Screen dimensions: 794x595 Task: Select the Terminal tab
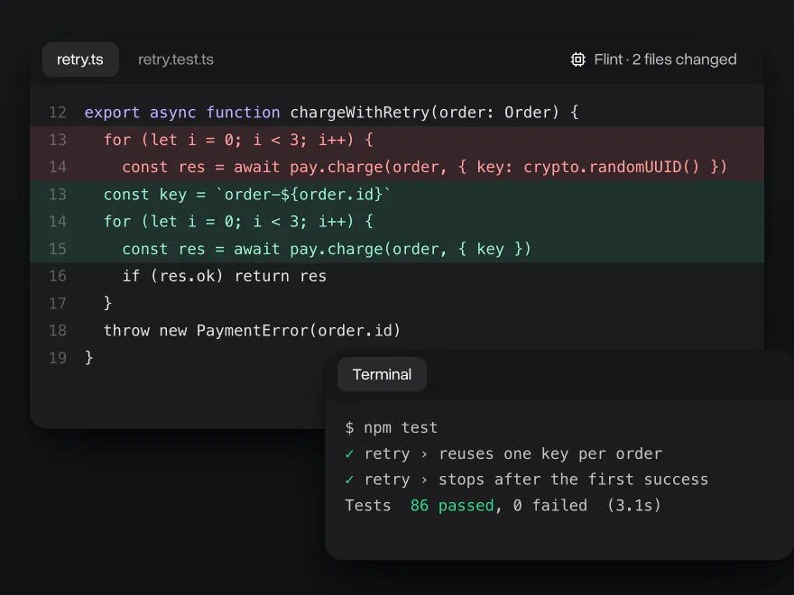coord(382,374)
